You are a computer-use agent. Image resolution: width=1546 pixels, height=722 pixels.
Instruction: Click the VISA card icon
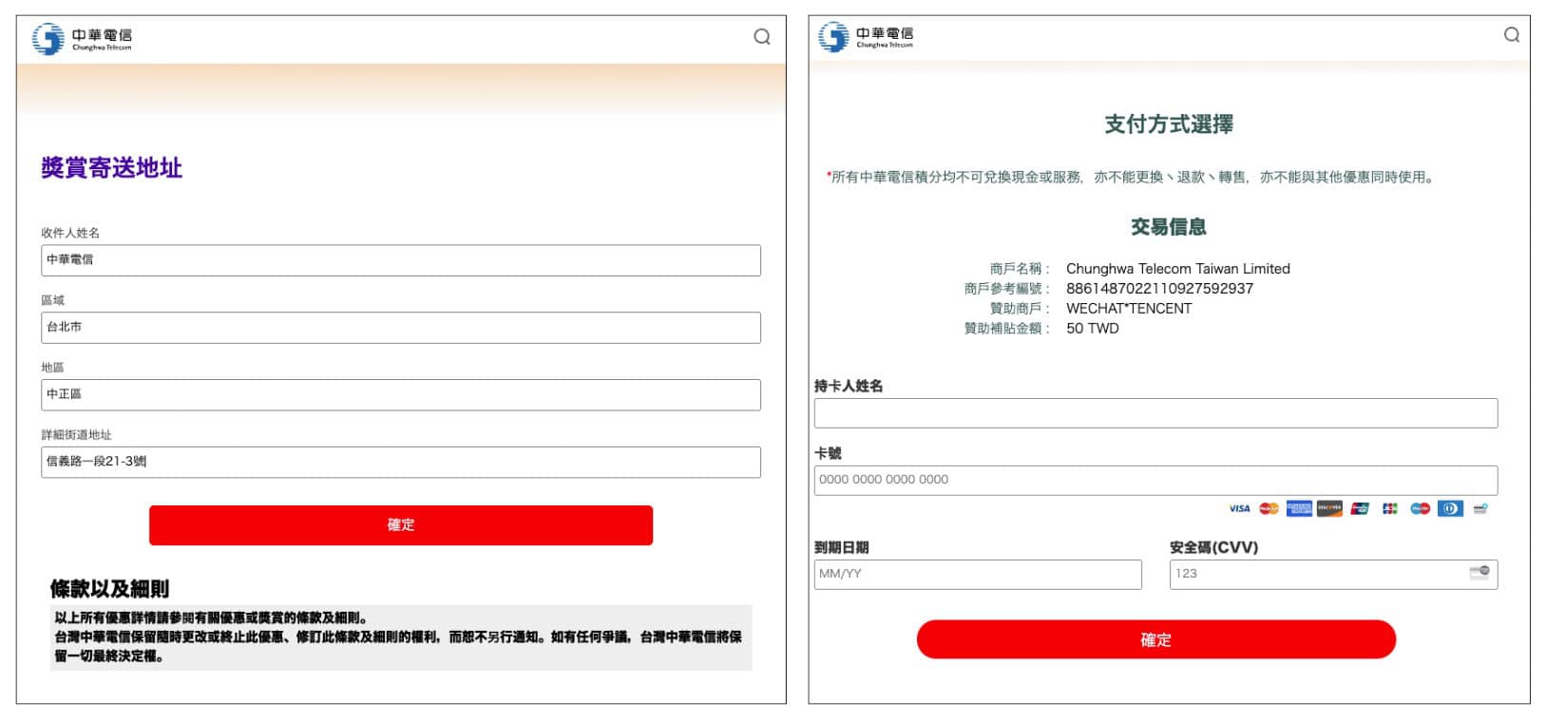1239,509
